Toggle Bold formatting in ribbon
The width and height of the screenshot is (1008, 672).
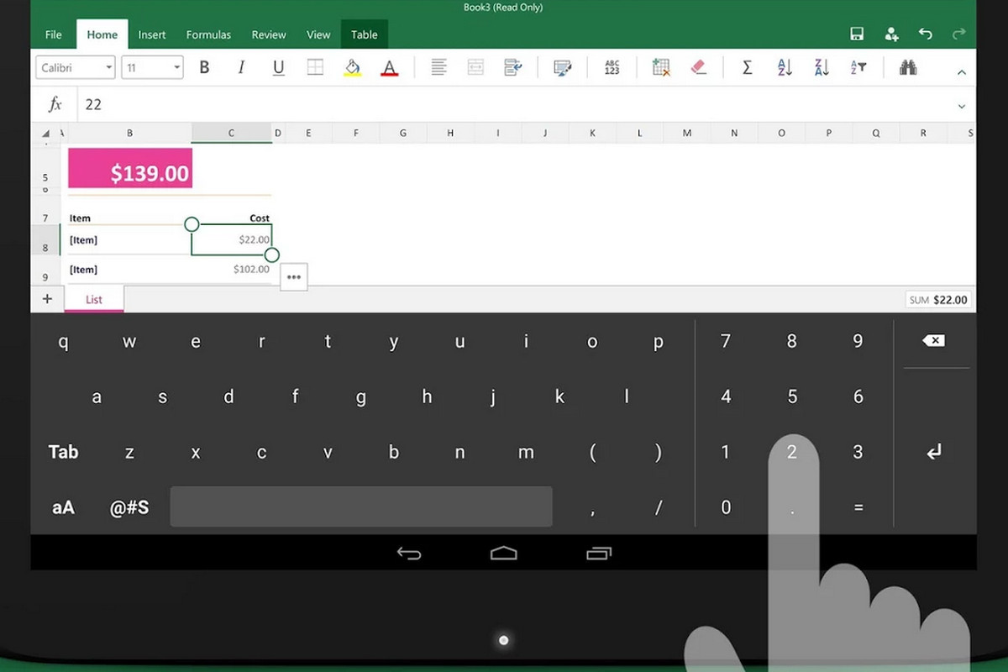[x=204, y=68]
